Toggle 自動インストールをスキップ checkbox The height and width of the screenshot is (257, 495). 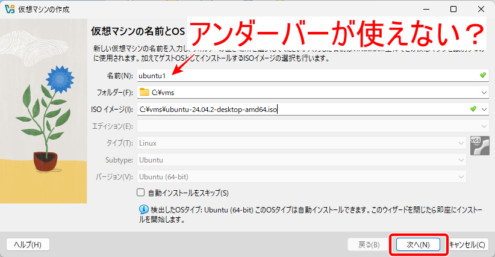click(x=140, y=193)
